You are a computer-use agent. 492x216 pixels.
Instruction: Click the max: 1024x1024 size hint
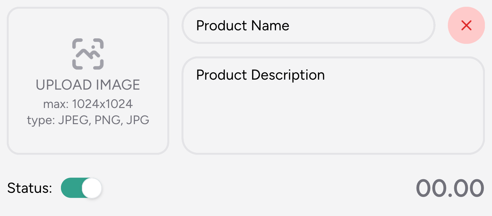[x=88, y=104]
